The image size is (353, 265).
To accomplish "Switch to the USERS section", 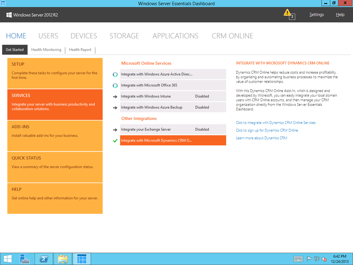I will [x=48, y=36].
